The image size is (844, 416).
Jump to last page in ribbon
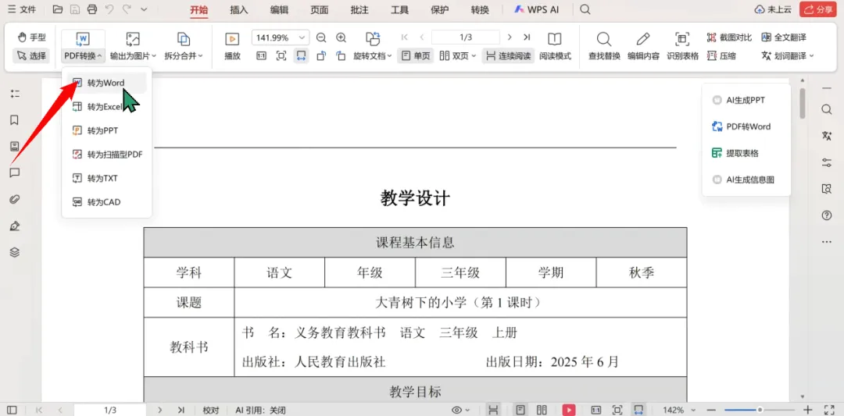click(527, 37)
